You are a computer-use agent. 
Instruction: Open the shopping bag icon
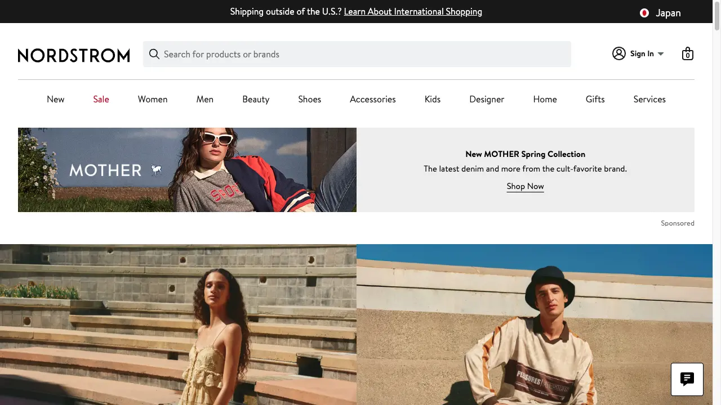coord(687,54)
